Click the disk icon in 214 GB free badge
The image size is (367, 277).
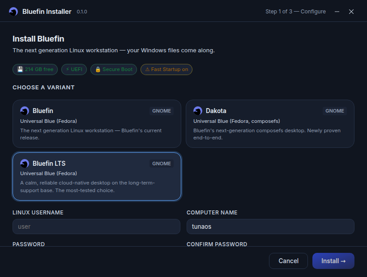pyautogui.click(x=20, y=69)
